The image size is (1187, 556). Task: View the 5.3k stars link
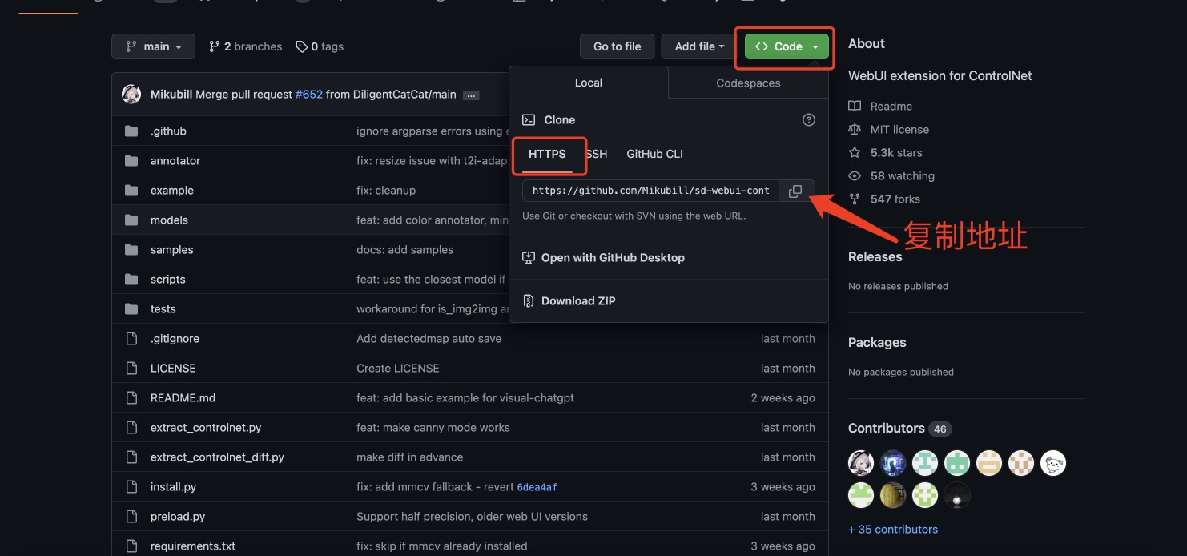coord(896,152)
